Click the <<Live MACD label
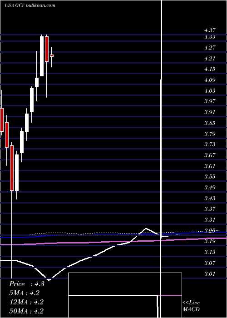Viewport: 227px width, 318px height. [191, 306]
